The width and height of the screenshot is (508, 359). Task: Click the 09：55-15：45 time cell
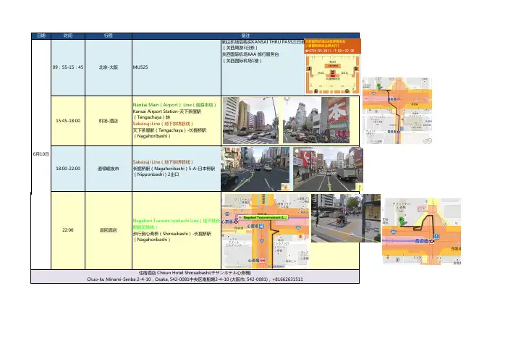(x=68, y=67)
